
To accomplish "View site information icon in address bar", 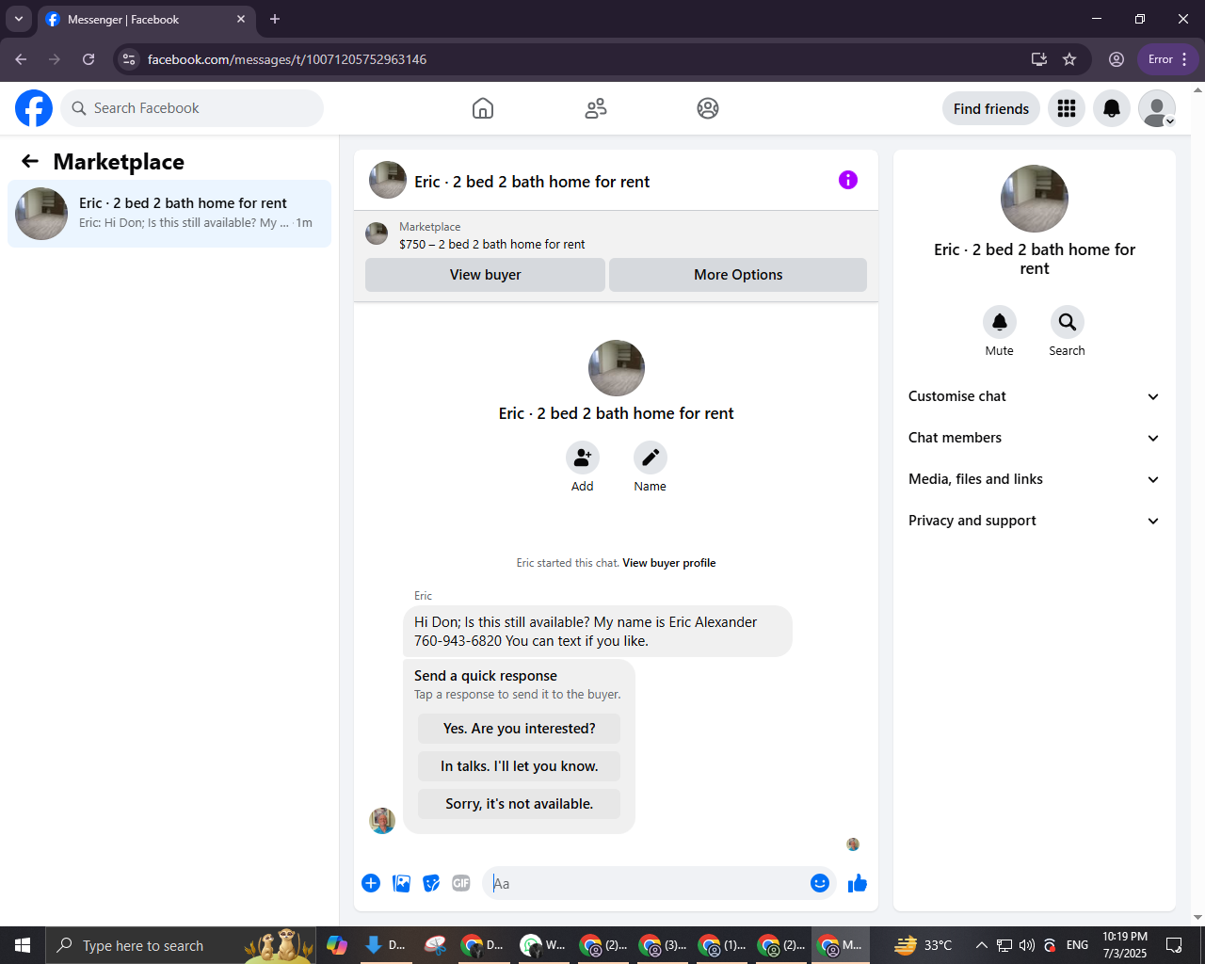I will click(129, 59).
